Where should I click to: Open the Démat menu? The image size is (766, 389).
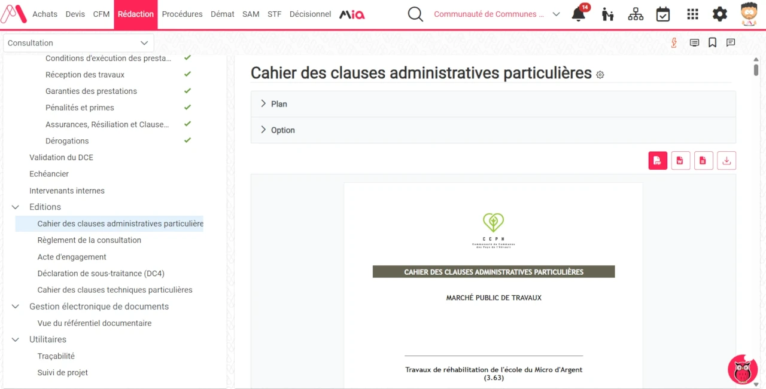[x=223, y=14]
